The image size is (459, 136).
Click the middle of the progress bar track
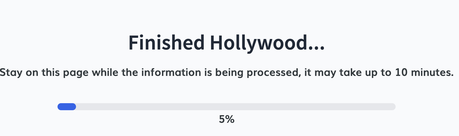pyautogui.click(x=227, y=107)
